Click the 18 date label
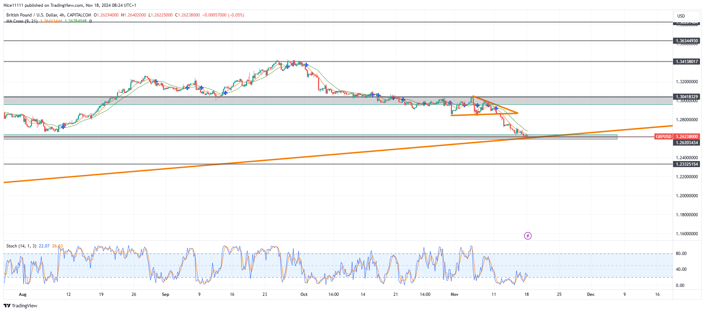The height and width of the screenshot is (312, 705). pyautogui.click(x=527, y=294)
